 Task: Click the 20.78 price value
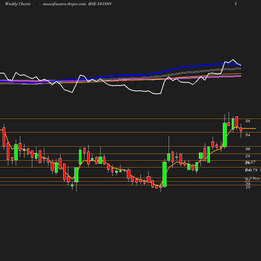point(251,170)
